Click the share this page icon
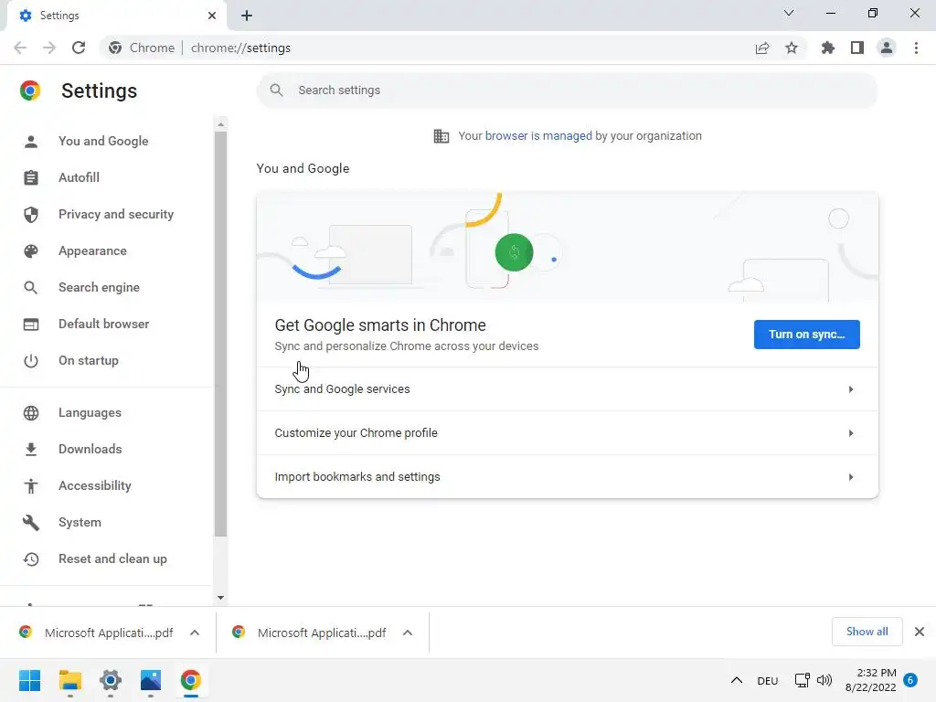Image resolution: width=936 pixels, height=702 pixels. [762, 48]
